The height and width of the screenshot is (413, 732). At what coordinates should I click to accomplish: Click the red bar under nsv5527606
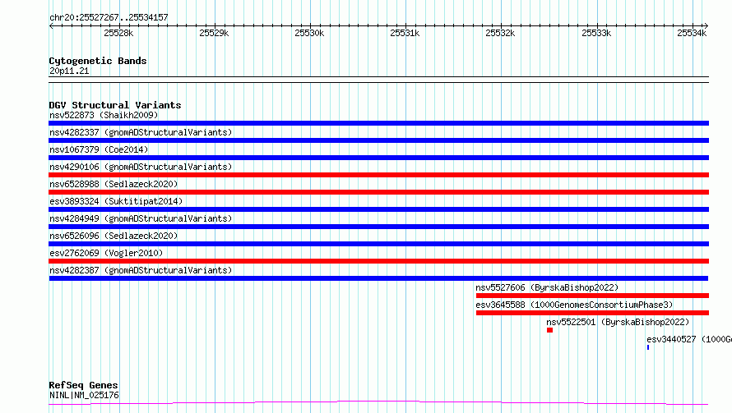point(592,296)
